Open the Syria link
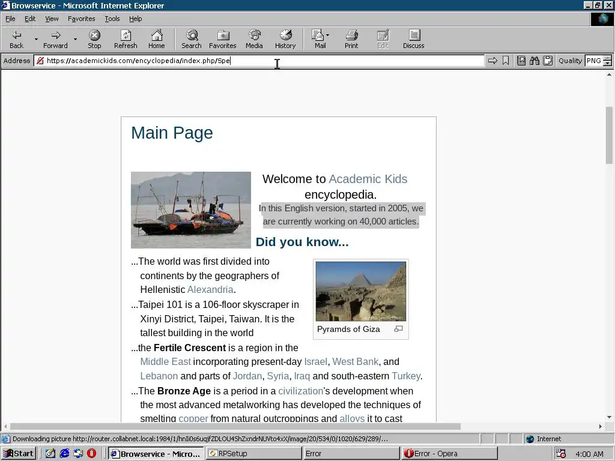Screen dimensions: 615x461 277,376
